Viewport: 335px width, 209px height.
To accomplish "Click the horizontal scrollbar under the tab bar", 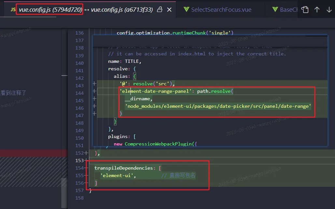I will (28, 17).
